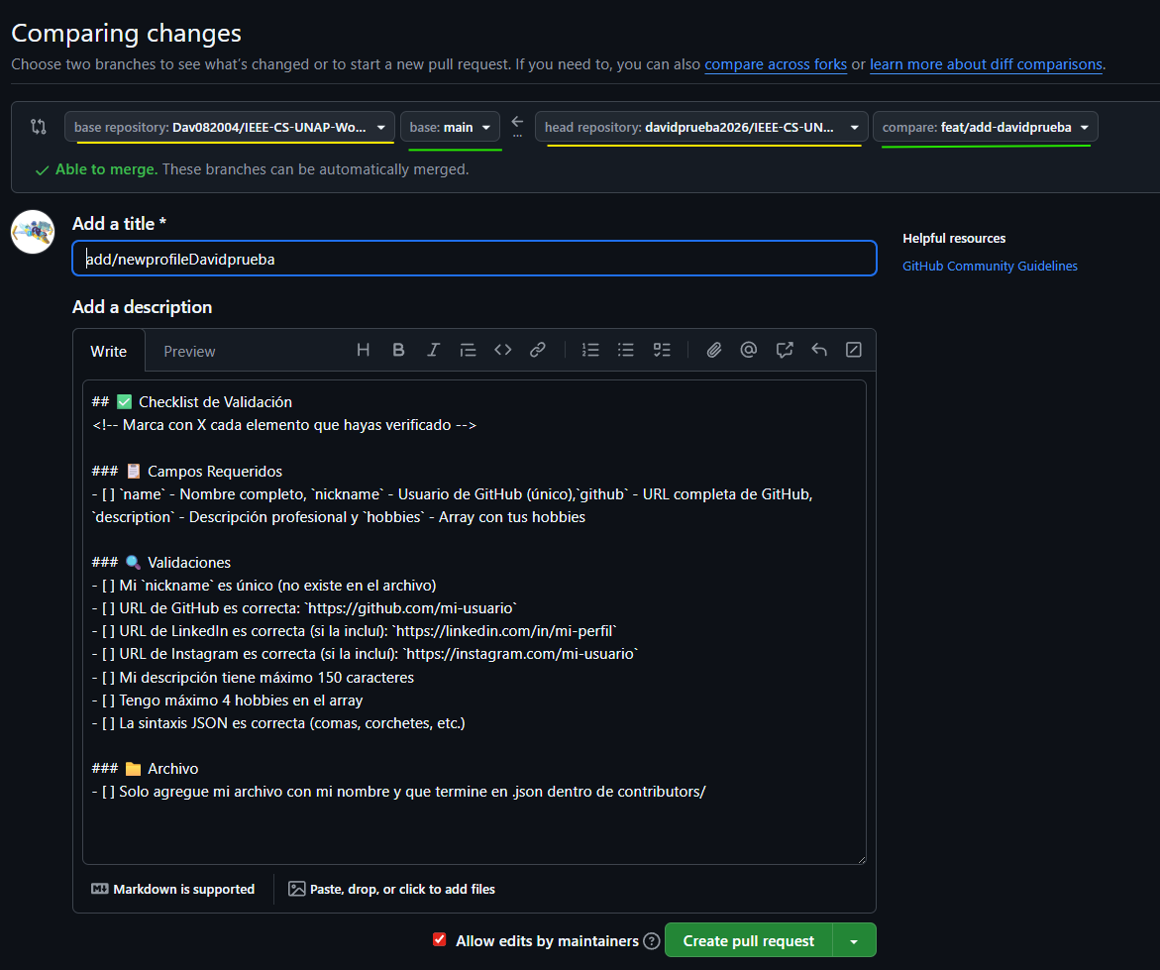This screenshot has height=970, width=1160.
Task: Mention a user with the @ icon
Action: 749,350
